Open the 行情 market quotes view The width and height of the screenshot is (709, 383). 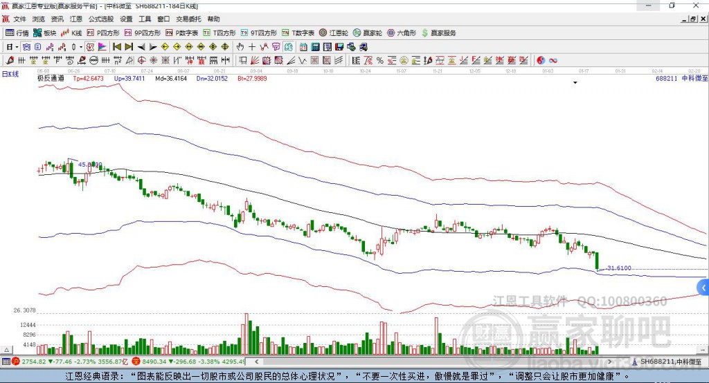point(17,33)
